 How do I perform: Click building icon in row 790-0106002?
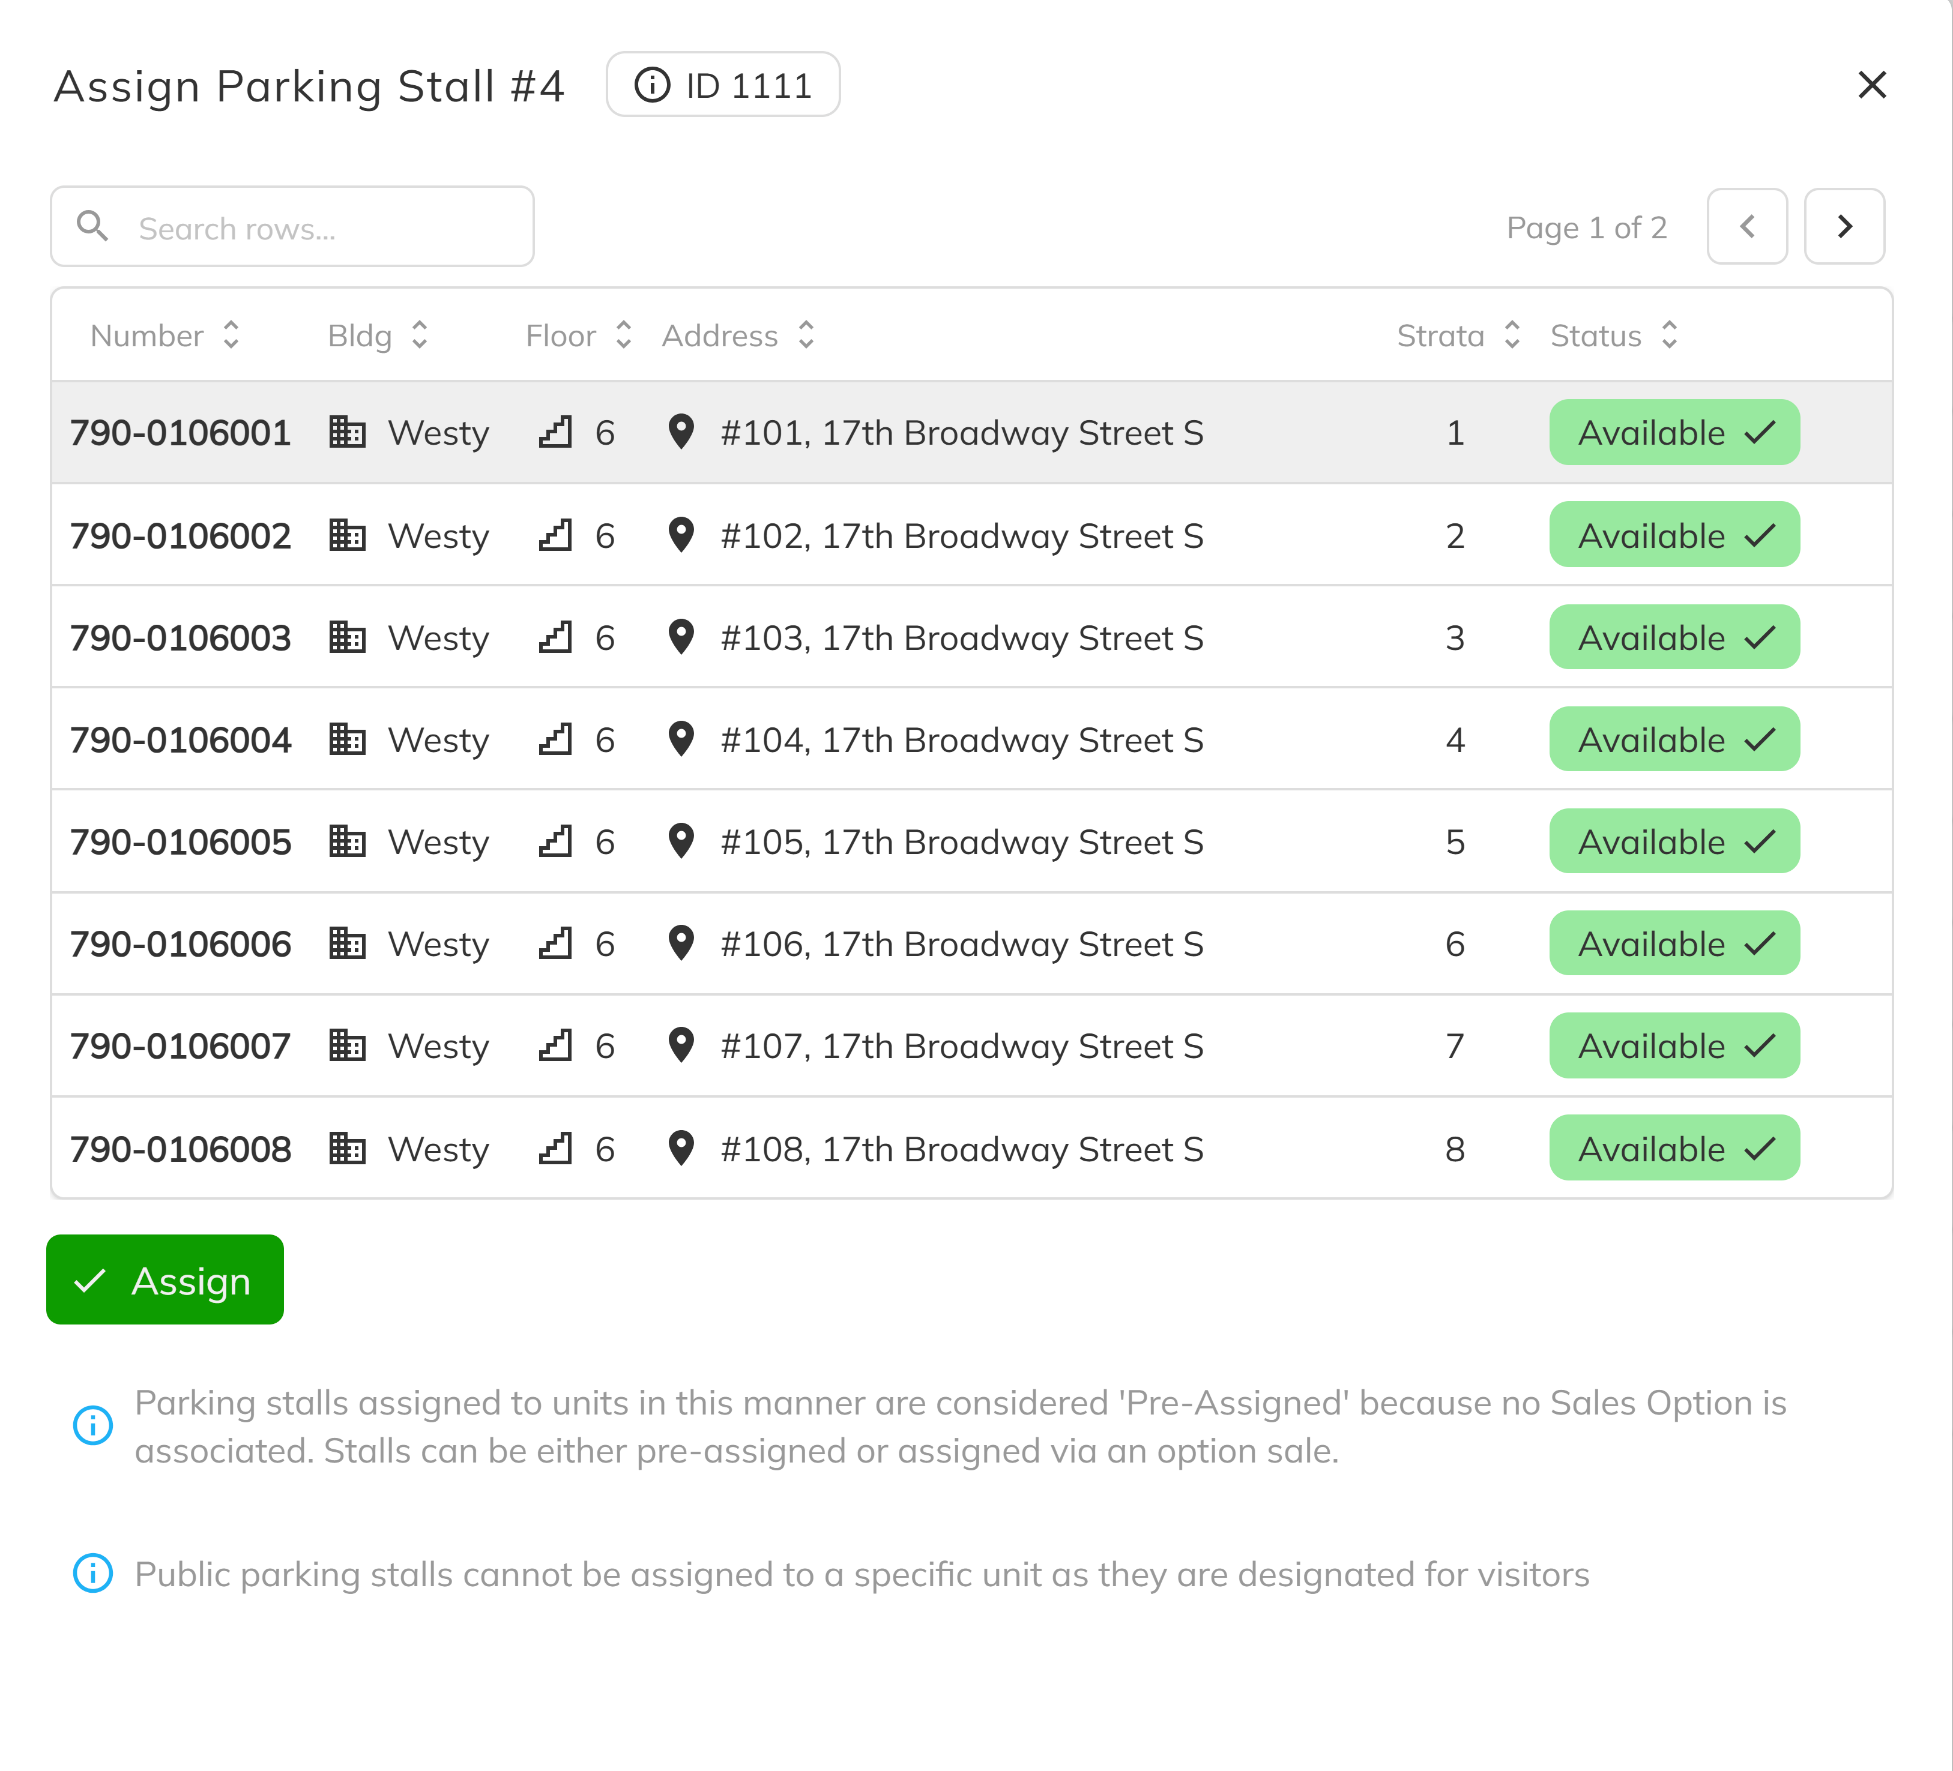(347, 535)
